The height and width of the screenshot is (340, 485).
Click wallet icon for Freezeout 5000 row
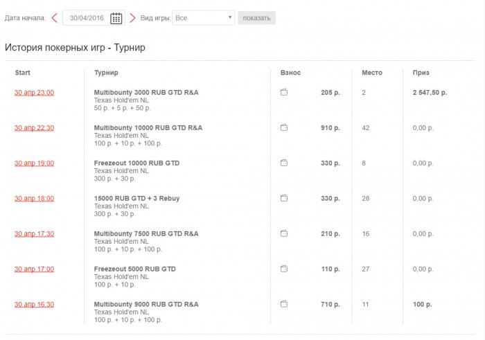(284, 269)
